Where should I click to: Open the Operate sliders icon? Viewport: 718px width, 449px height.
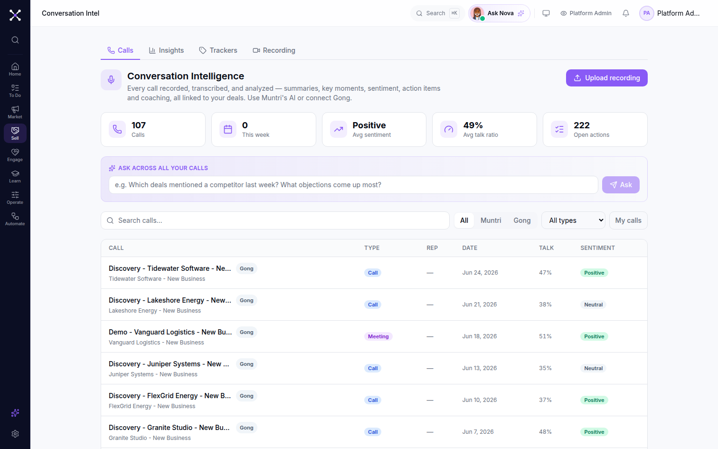tap(15, 198)
